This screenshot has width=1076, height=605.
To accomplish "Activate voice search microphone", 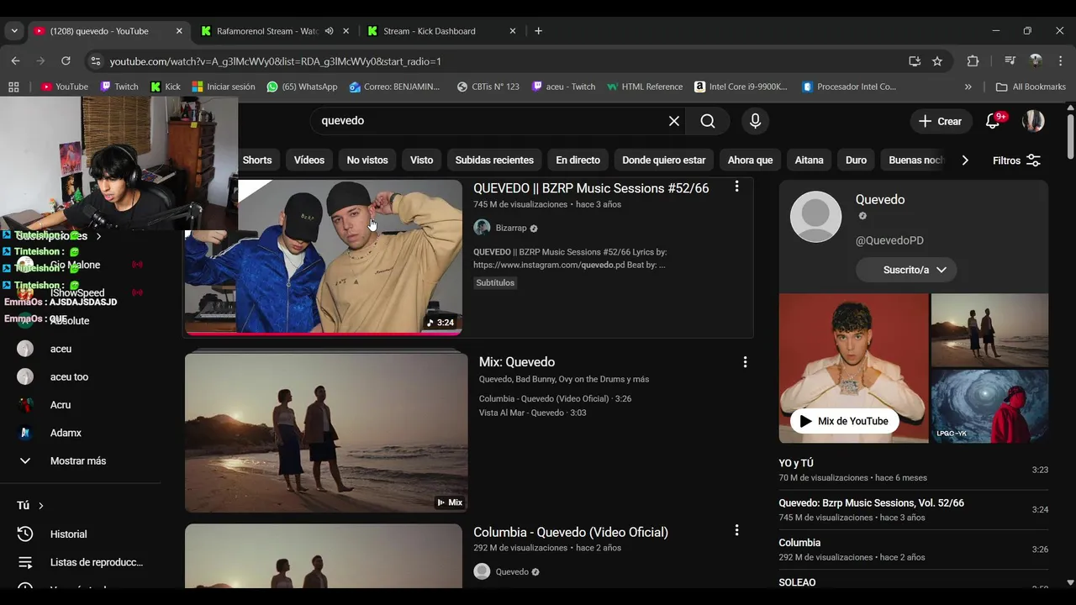I will coord(755,121).
